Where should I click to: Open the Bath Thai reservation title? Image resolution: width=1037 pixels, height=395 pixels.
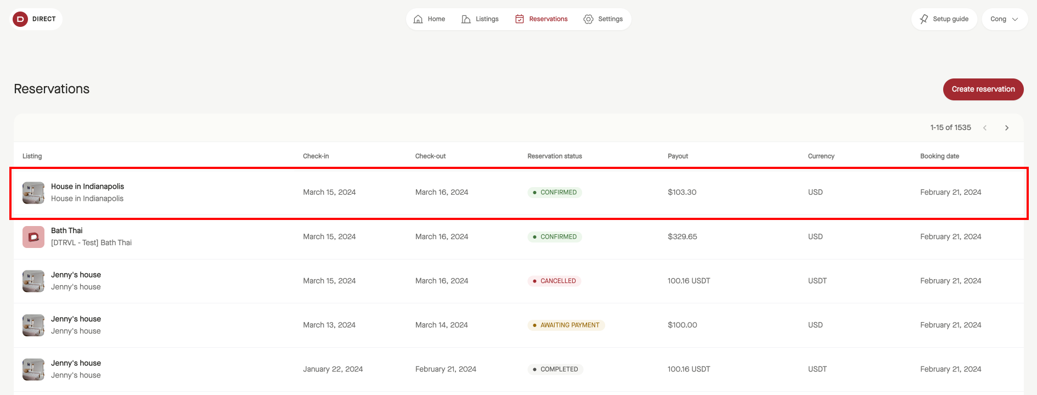(67, 230)
